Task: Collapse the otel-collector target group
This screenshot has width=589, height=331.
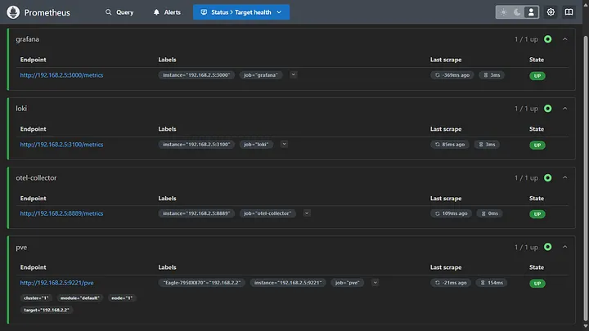Action: click(x=565, y=177)
